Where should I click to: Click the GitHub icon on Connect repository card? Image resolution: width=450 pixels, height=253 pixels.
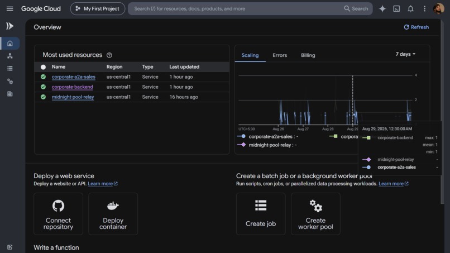(x=58, y=206)
